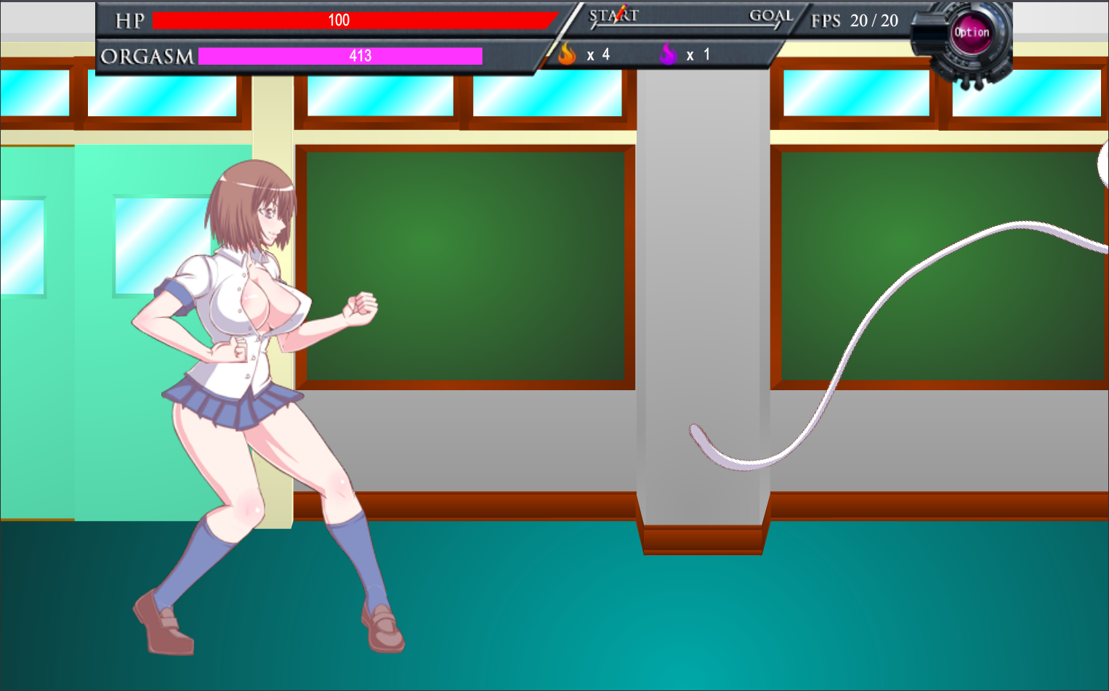Viewport: 1109px width, 691px height.
Task: Select the purple flame count x 1
Action: click(698, 54)
